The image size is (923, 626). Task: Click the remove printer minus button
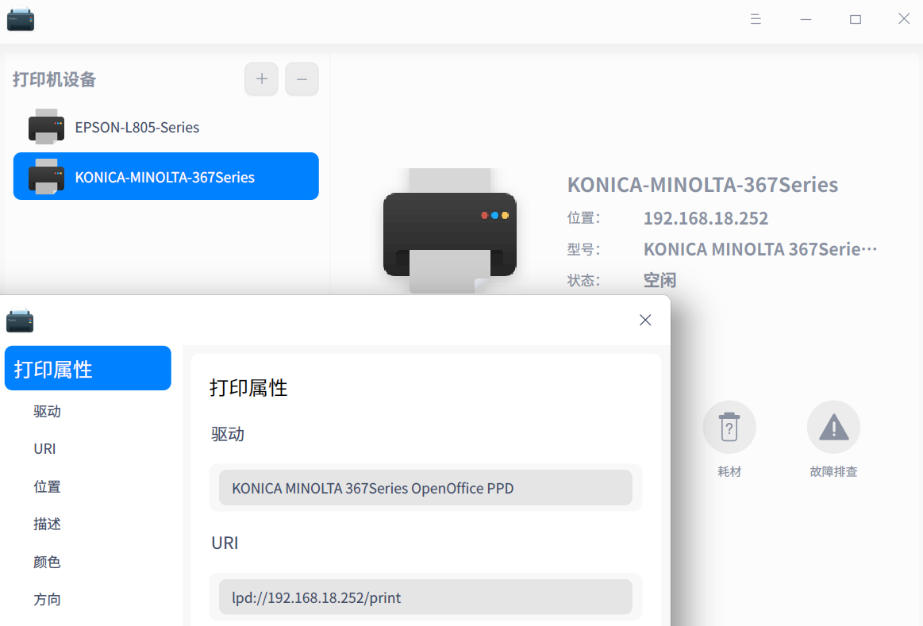(302, 79)
